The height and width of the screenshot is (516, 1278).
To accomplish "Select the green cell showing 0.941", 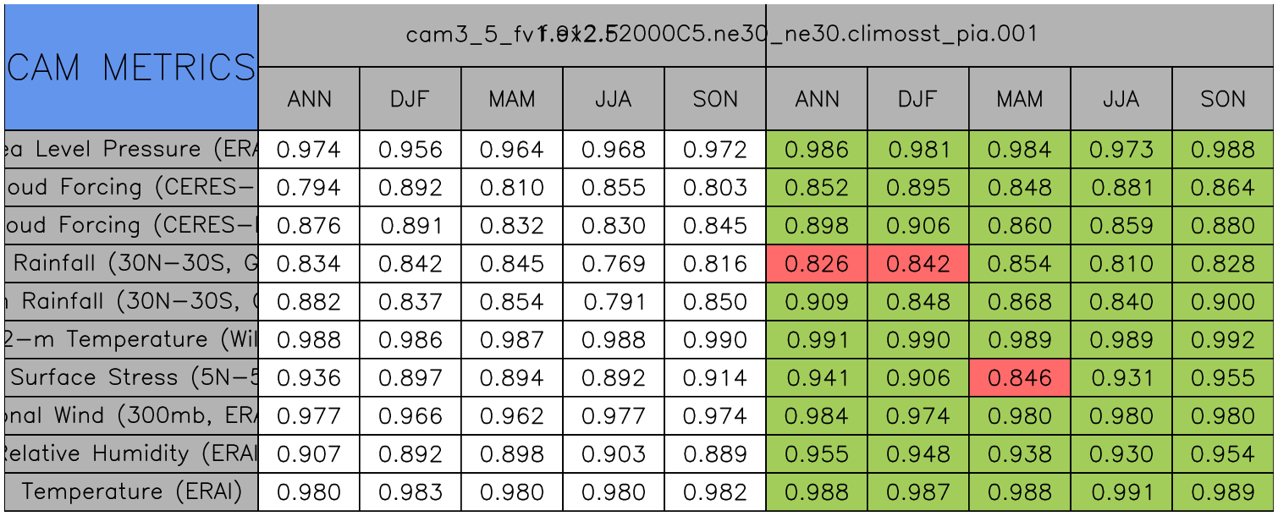I will pos(817,378).
